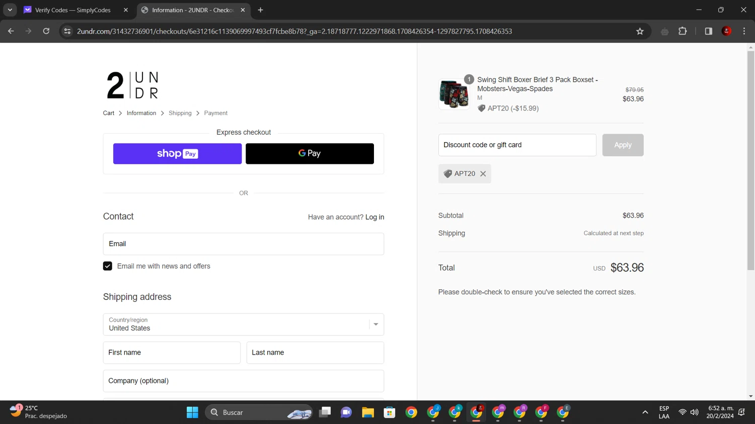
Task: Open site information icon in address bar
Action: click(x=67, y=31)
